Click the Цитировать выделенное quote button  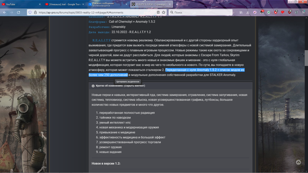[128, 82]
